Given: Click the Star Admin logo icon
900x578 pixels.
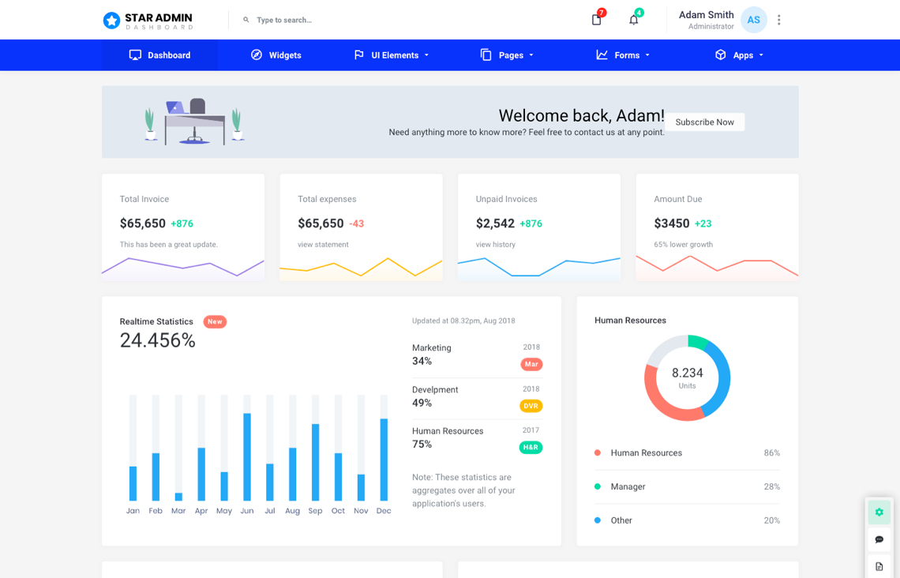Looking at the screenshot, I should (x=112, y=21).
